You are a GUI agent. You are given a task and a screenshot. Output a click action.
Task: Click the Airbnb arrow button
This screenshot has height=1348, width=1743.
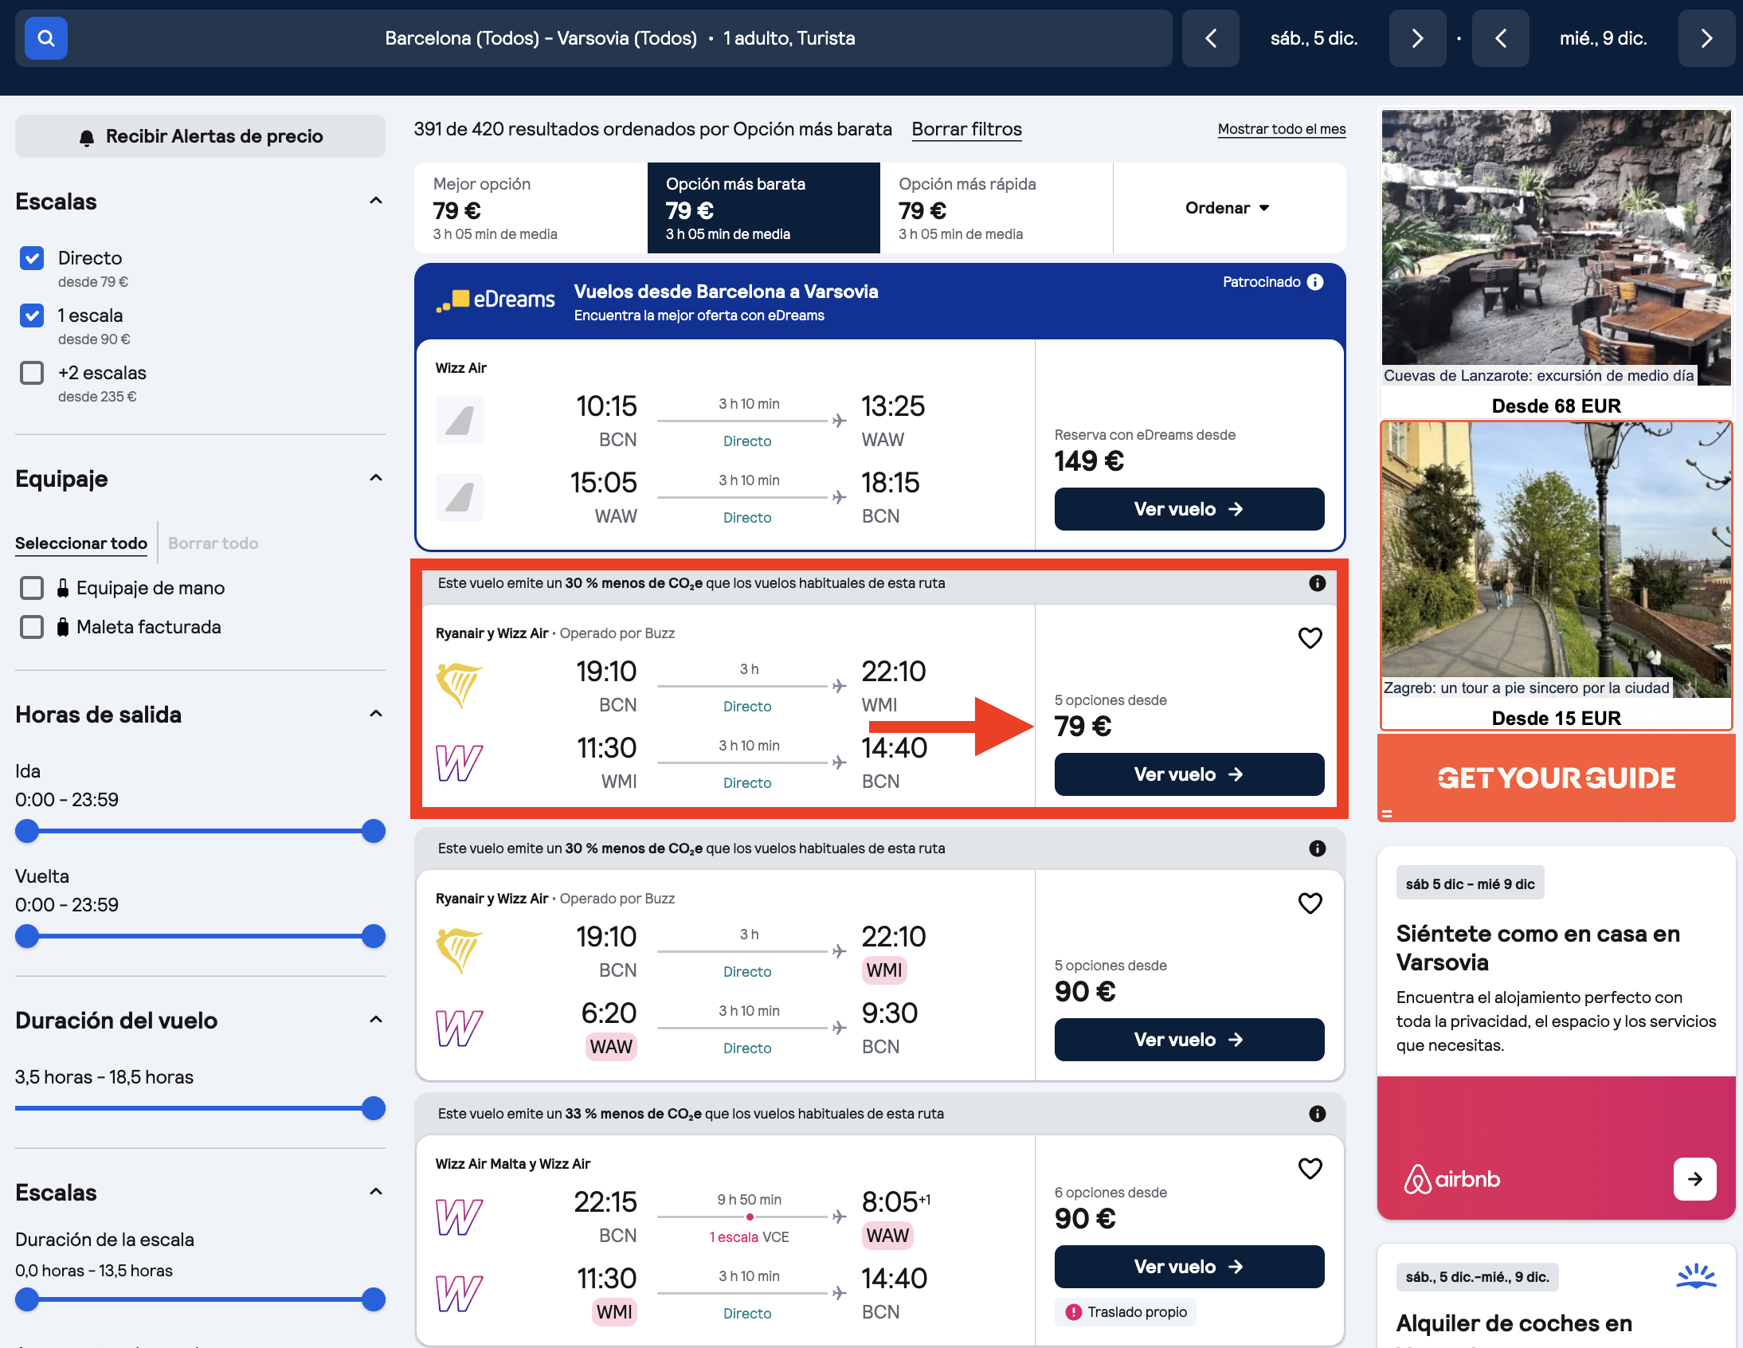1694,1178
